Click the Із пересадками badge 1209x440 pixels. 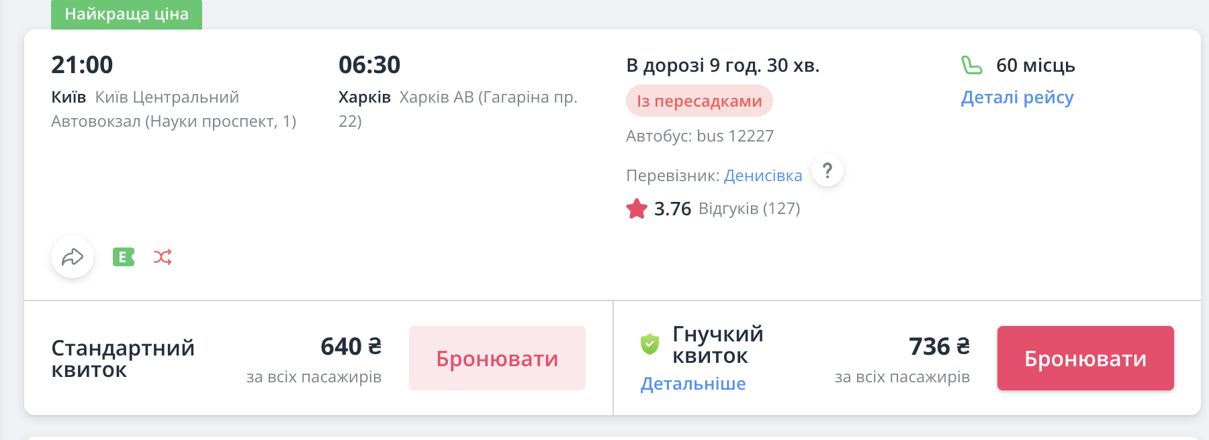(699, 101)
